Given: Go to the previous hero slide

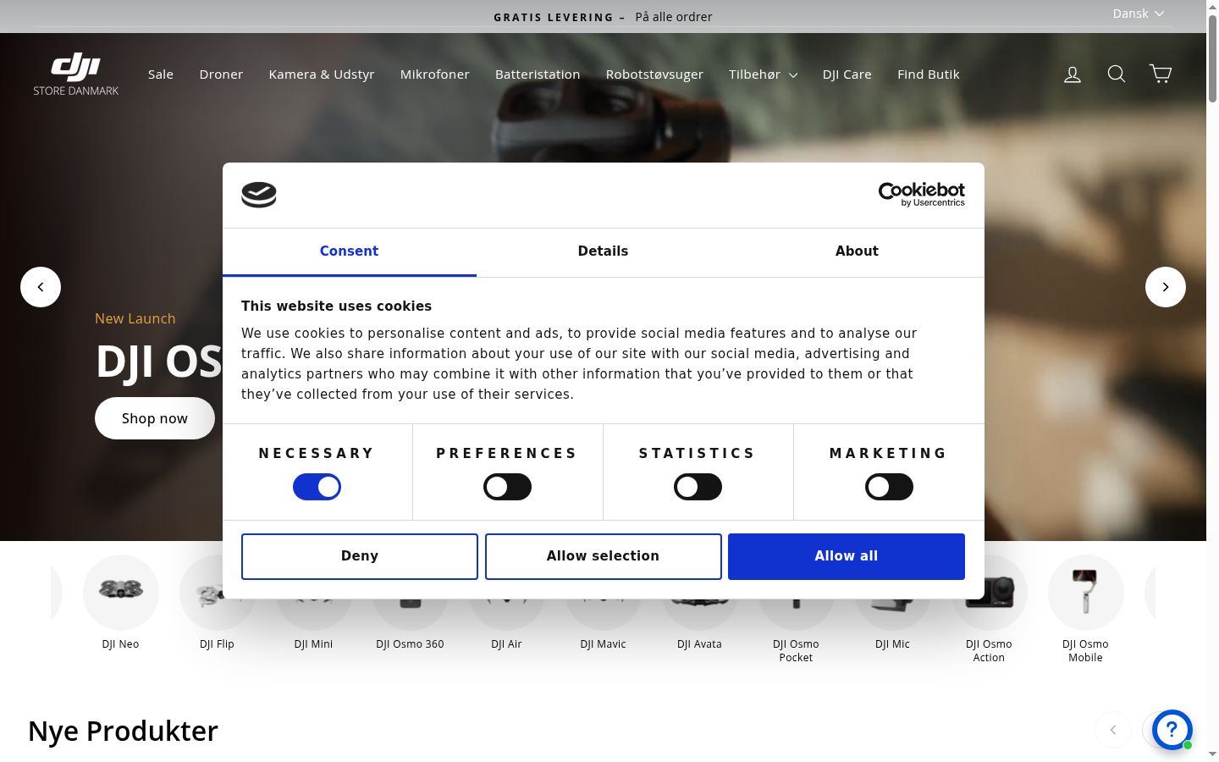Looking at the screenshot, I should click(x=41, y=287).
